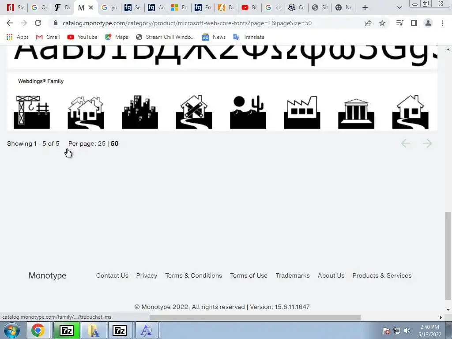Reload the current page

[x=38, y=23]
